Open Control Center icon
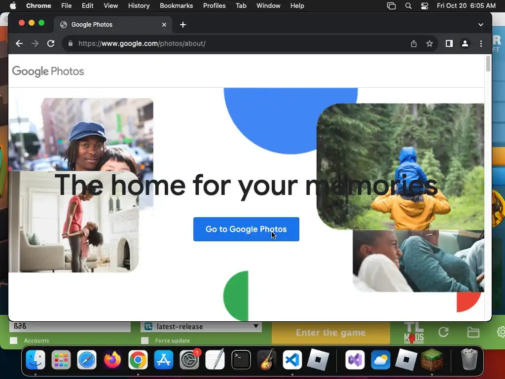Viewport: 505px width, 379px height. click(x=425, y=6)
